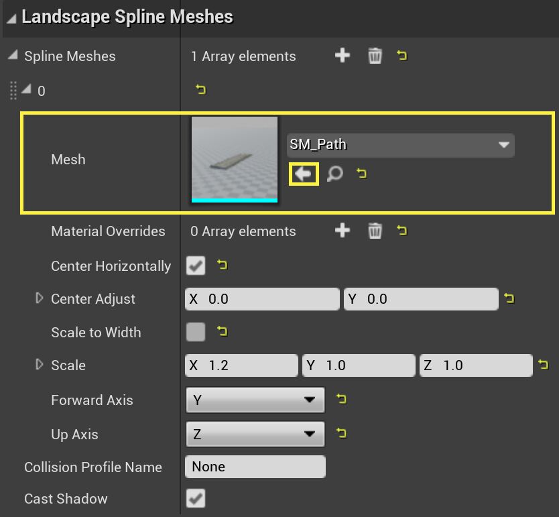559x517 pixels.
Task: Open the Forward Axis dropdown
Action: 310,400
